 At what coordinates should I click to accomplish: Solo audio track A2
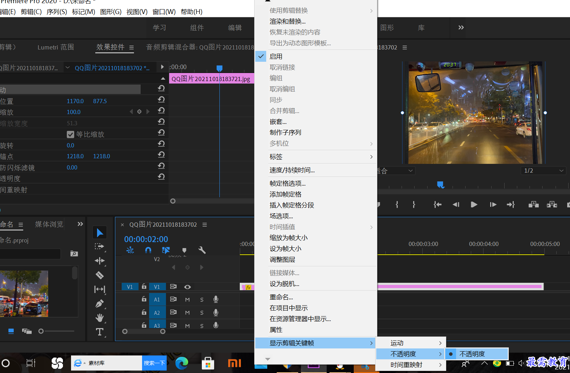[202, 313]
